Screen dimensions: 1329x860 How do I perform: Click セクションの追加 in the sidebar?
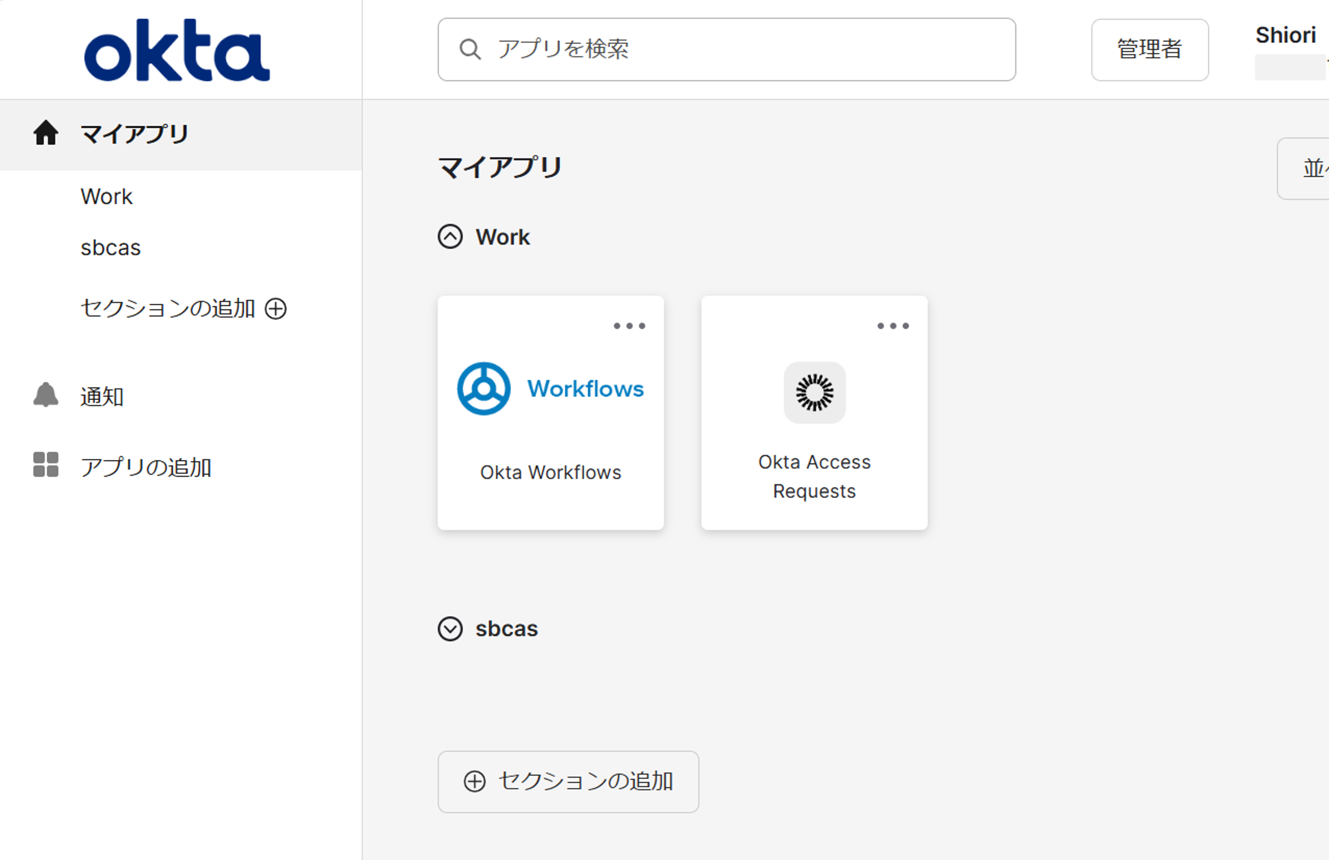coord(167,308)
